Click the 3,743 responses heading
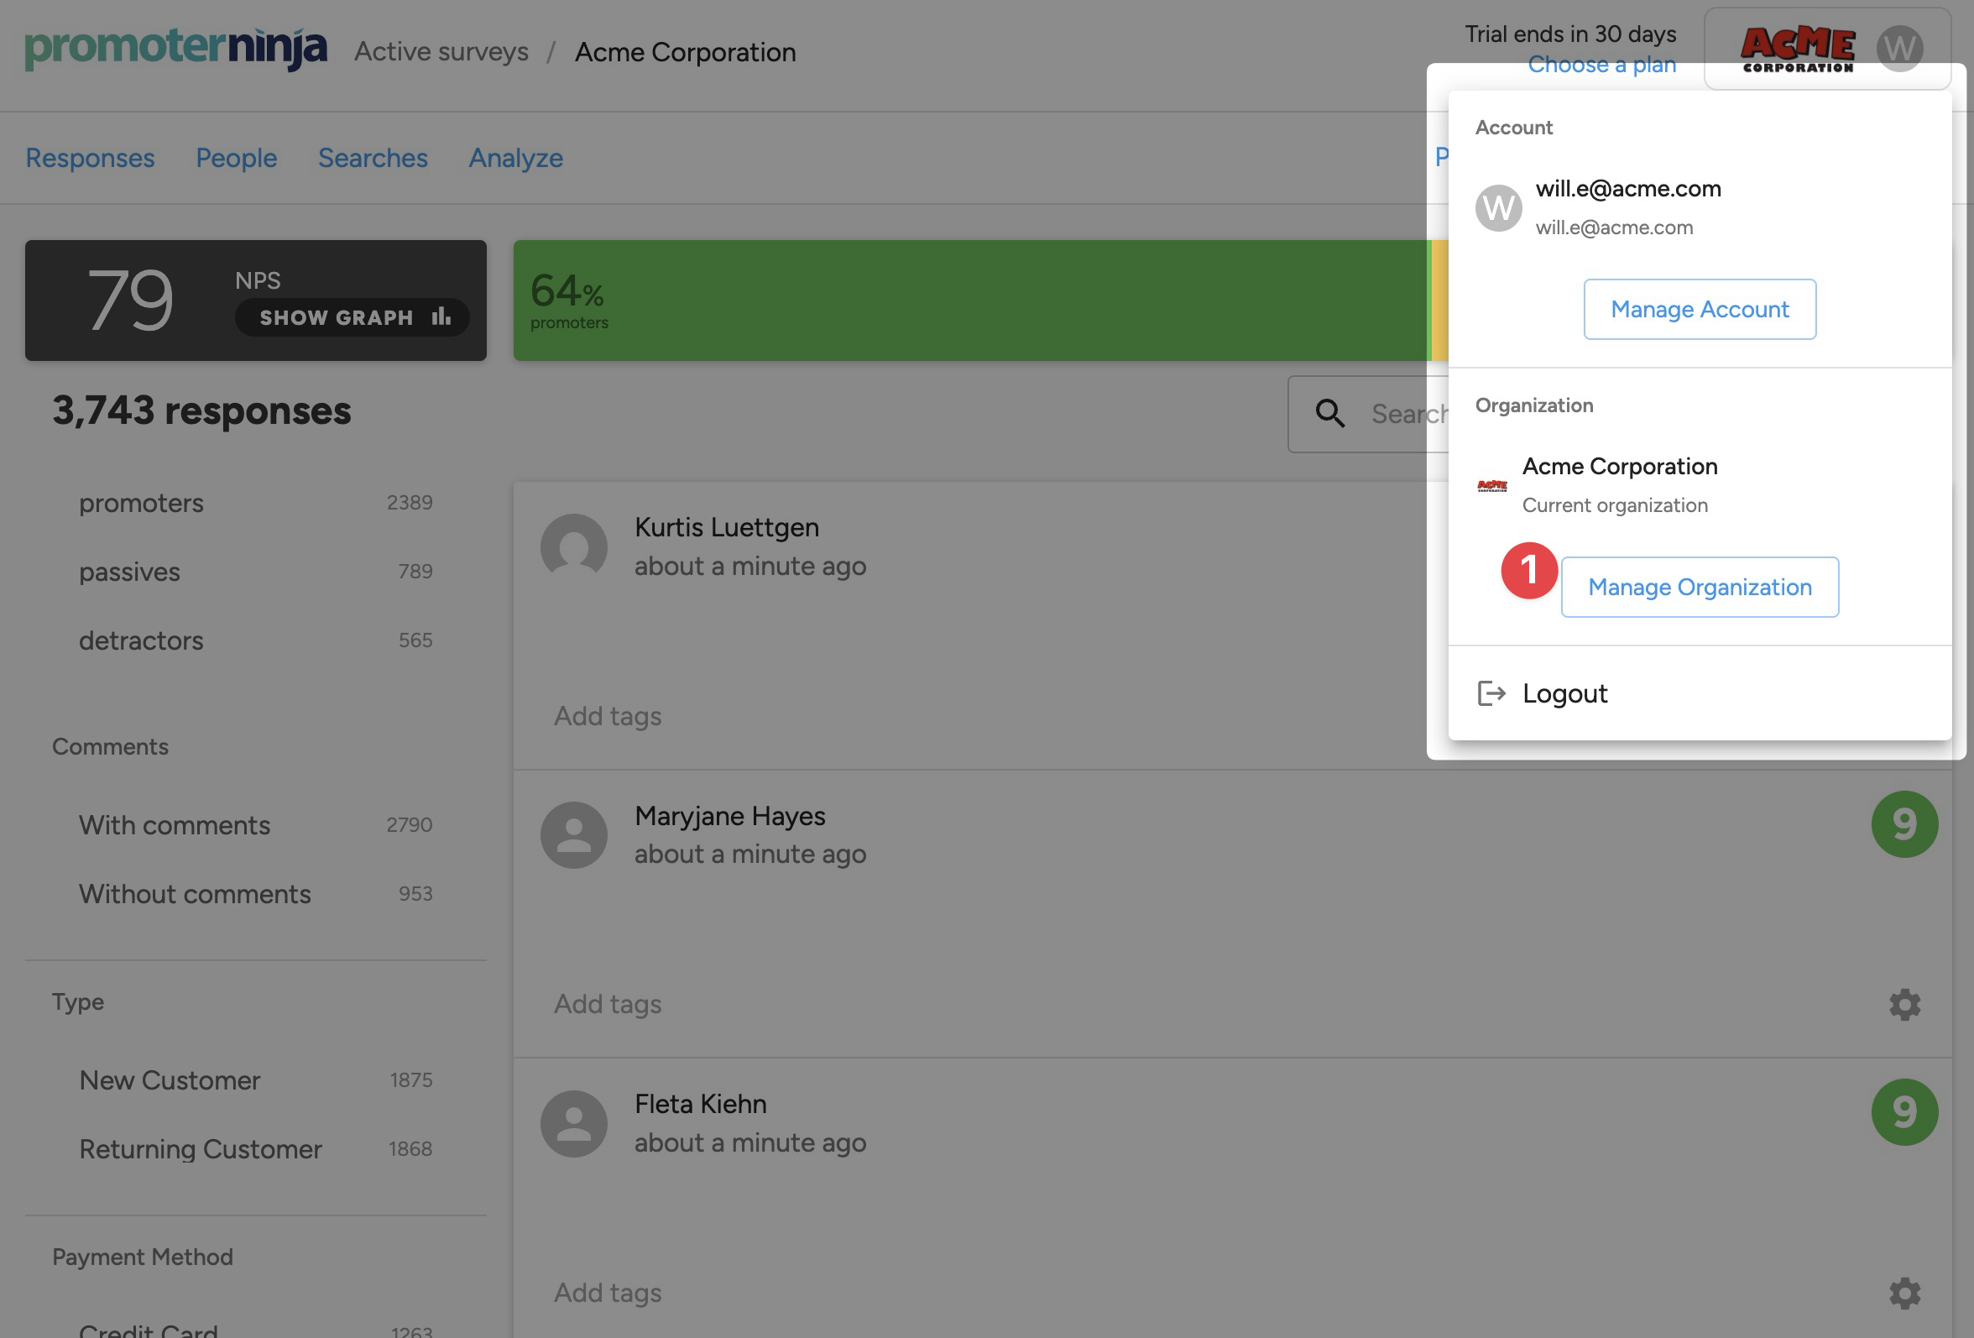Viewport: 1974px width, 1338px height. pyautogui.click(x=201, y=411)
